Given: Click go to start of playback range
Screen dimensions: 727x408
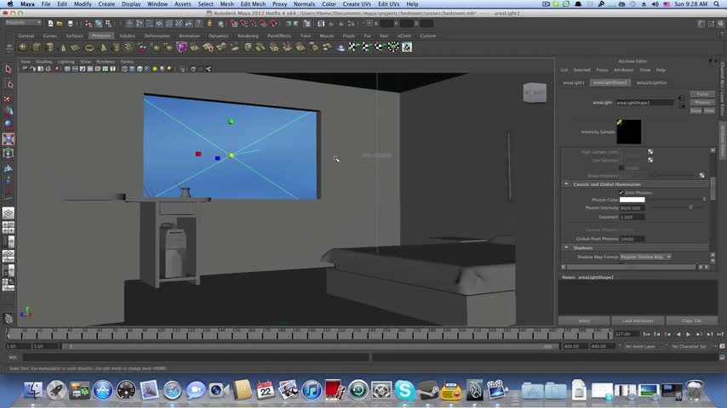Looking at the screenshot, I should click(646, 334).
